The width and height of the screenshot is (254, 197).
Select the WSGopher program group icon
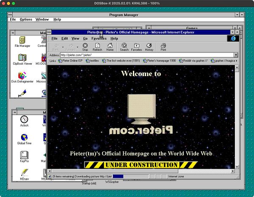click(x=112, y=182)
